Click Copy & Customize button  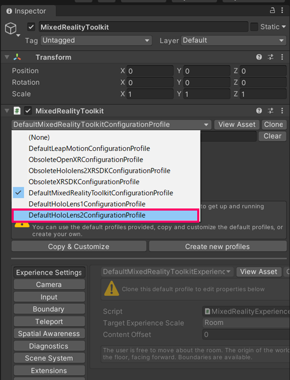pyautogui.click(x=79, y=246)
